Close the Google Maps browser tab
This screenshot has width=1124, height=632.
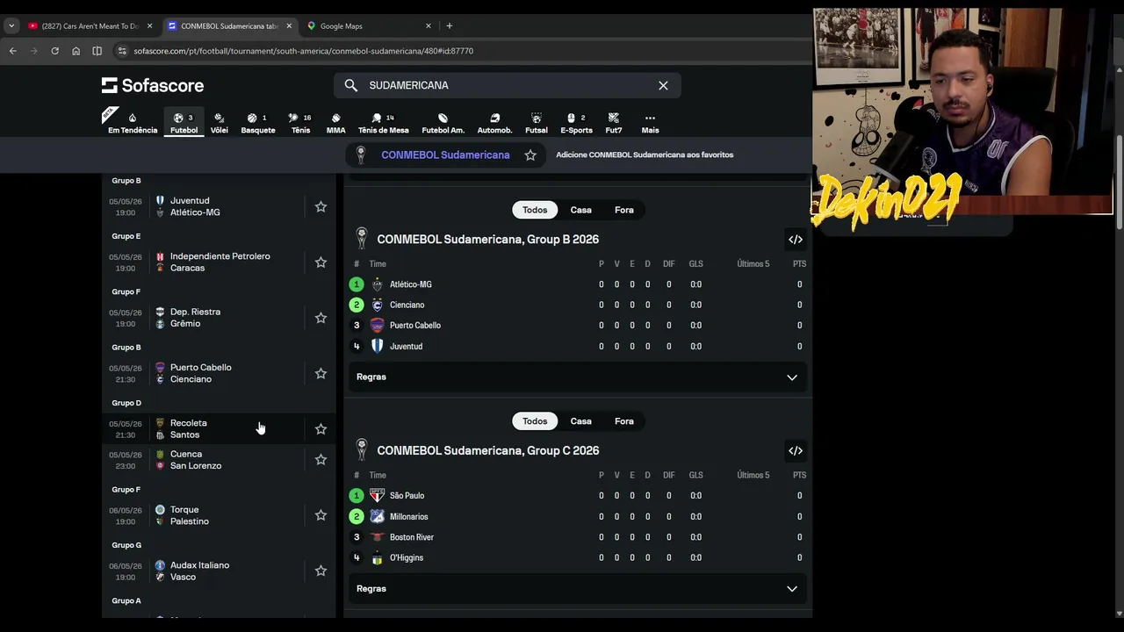coord(429,25)
